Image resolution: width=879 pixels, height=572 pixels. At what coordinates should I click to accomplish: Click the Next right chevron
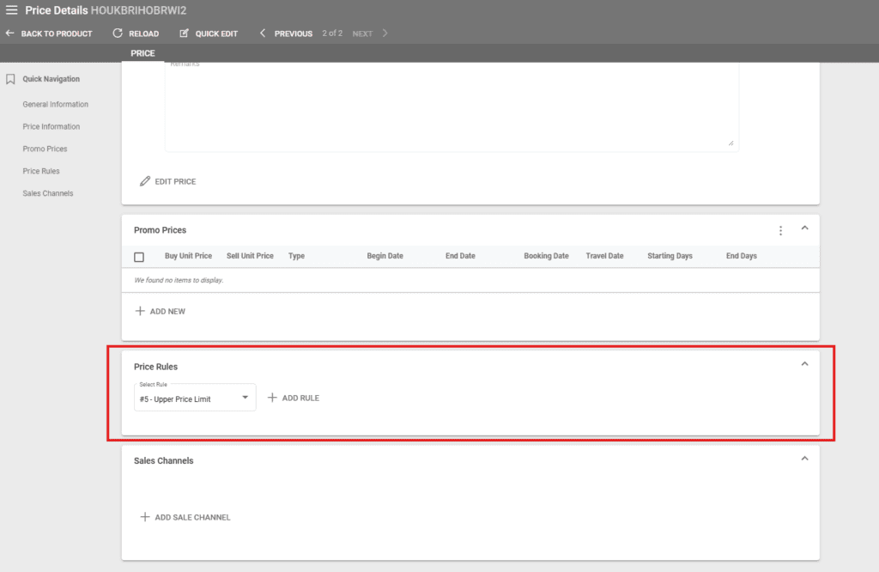click(385, 33)
